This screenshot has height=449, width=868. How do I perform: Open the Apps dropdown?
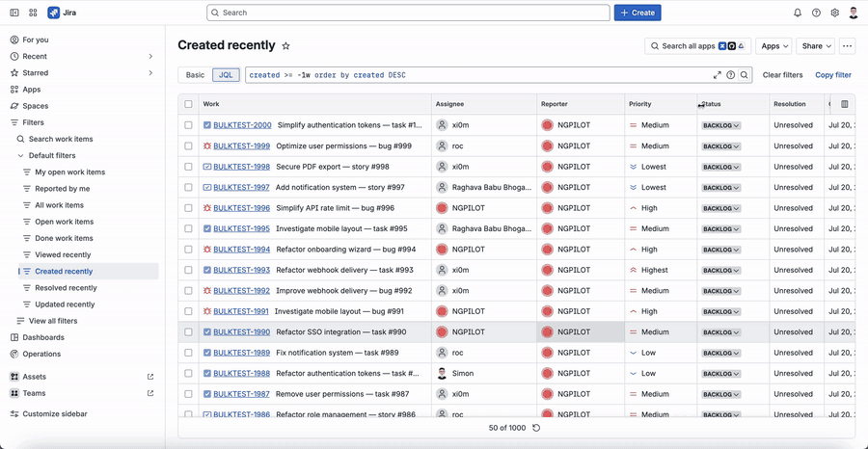(x=773, y=46)
